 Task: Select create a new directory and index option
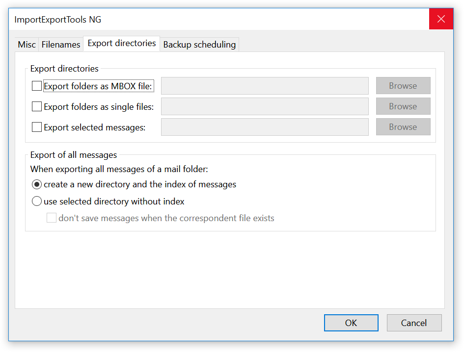[37, 184]
